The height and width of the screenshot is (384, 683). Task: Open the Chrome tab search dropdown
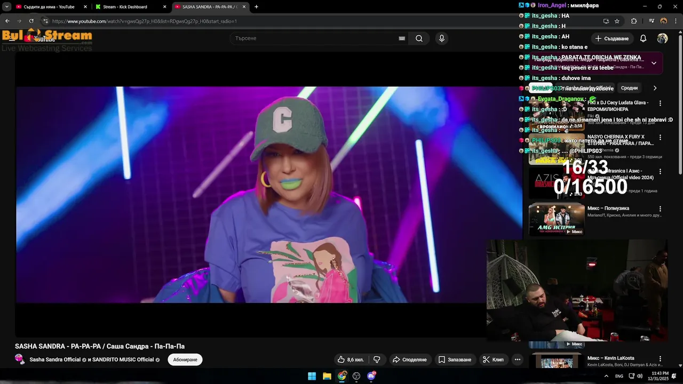pyautogui.click(x=7, y=6)
